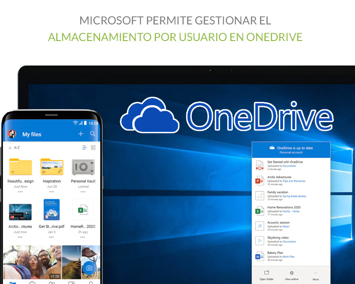The height and width of the screenshot is (284, 355).
Task: Switch to list view icon on phone
Action: pyautogui.click(x=84, y=148)
